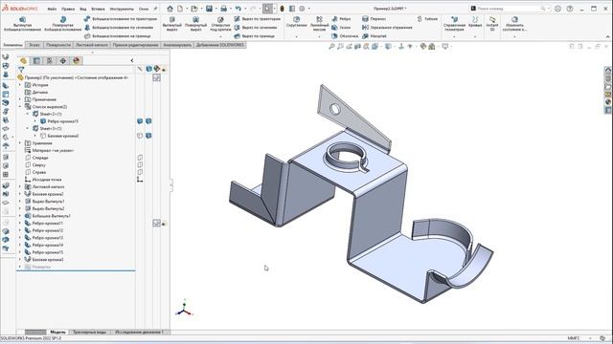Collapse the feature tree panel arrow
613x344 pixels.
[132, 60]
